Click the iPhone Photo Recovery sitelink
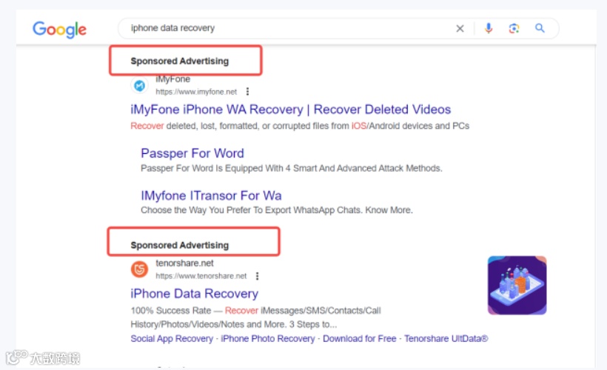This screenshot has width=607, height=370. (268, 339)
